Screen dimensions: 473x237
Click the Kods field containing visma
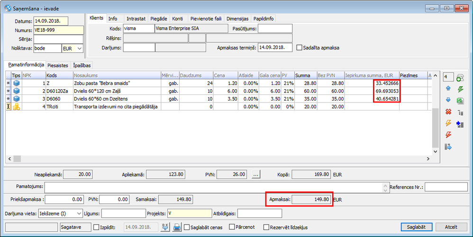tap(138, 28)
